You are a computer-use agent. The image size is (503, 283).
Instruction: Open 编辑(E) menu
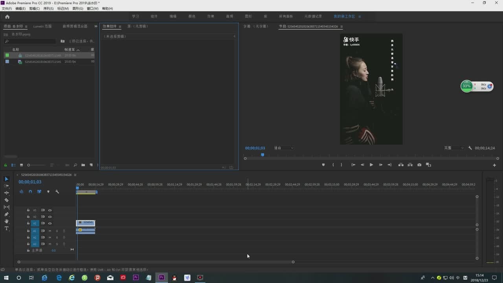tap(20, 8)
